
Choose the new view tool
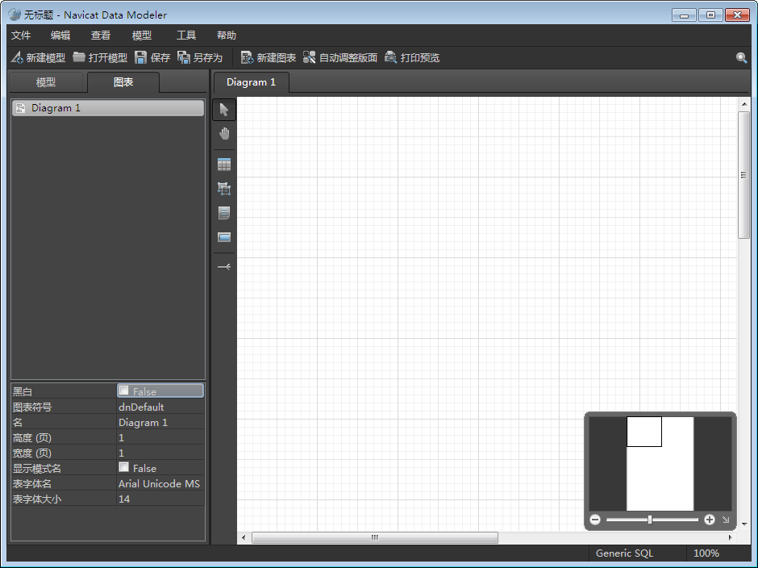(x=224, y=189)
